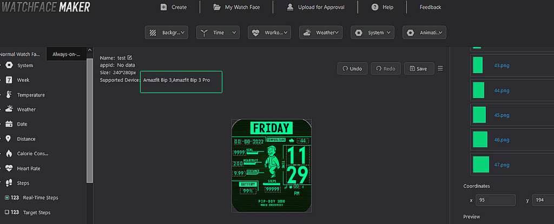The width and height of the screenshot is (554, 224).
Task: Click the Steps label in sidebar
Action: [x=23, y=183]
